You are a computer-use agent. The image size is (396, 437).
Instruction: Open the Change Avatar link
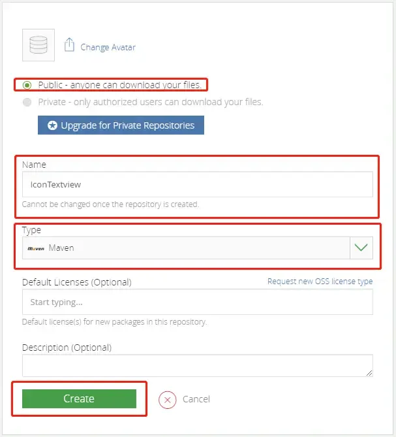click(108, 47)
